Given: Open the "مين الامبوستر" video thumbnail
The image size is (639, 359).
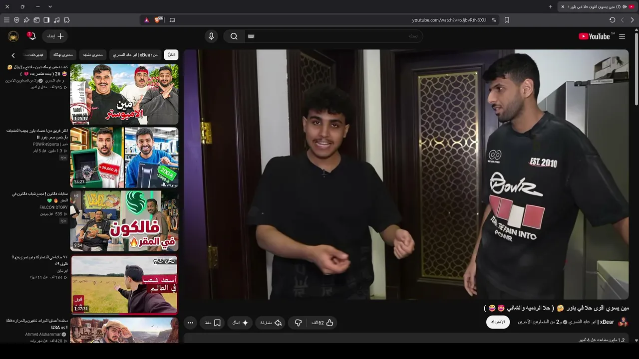Looking at the screenshot, I should 124,94.
